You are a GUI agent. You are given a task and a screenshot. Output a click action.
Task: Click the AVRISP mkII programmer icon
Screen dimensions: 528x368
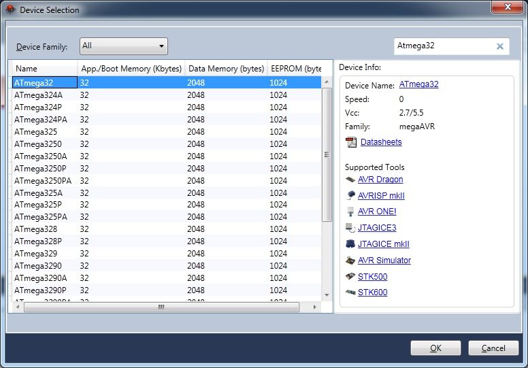[350, 196]
